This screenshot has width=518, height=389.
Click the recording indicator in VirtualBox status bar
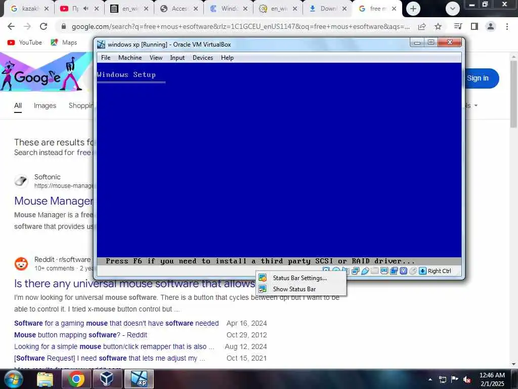point(394,271)
